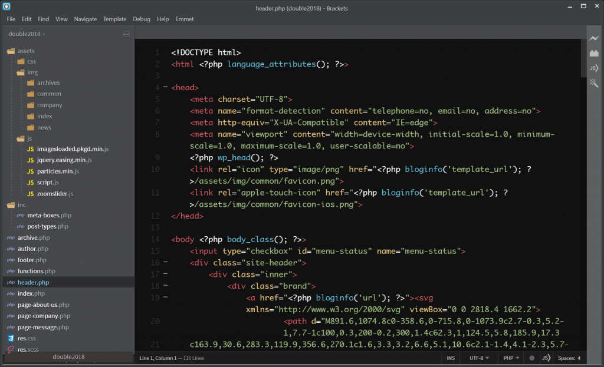
Task: Click the JS icon in right toolbar
Action: (x=594, y=68)
